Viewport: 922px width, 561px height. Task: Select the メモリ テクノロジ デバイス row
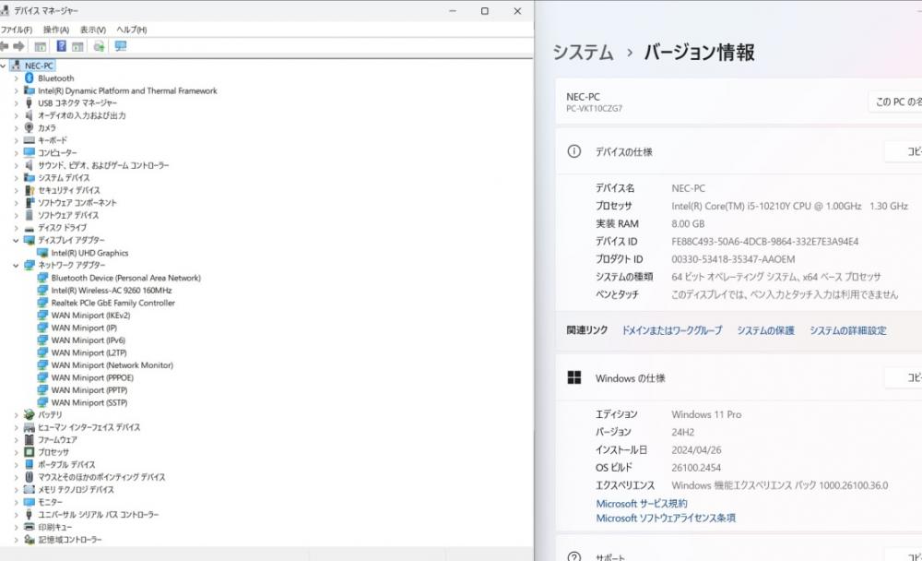click(76, 490)
